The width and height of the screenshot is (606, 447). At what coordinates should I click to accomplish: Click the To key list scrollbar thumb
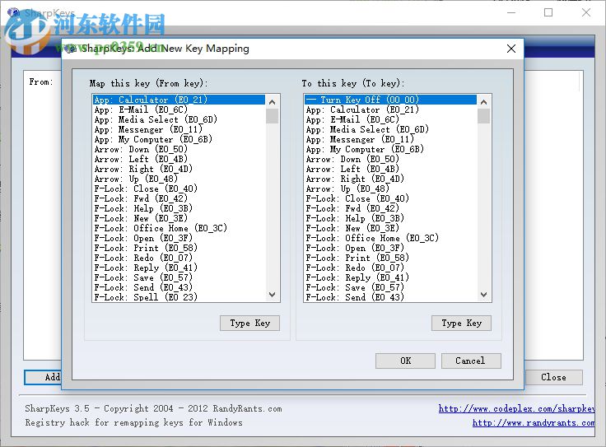pos(483,116)
